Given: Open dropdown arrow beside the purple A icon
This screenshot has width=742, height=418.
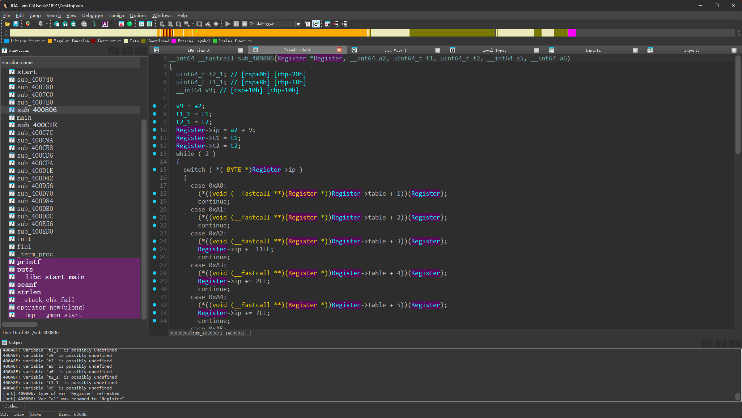Looking at the screenshot, I should coord(111,24).
